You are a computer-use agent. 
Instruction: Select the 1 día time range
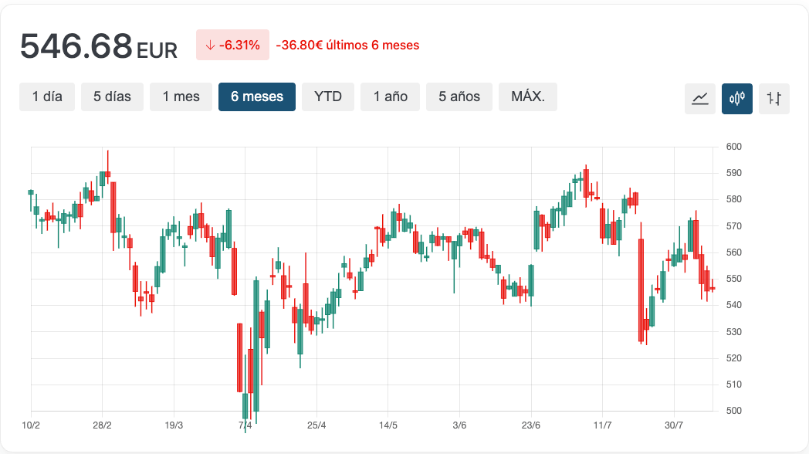click(47, 97)
